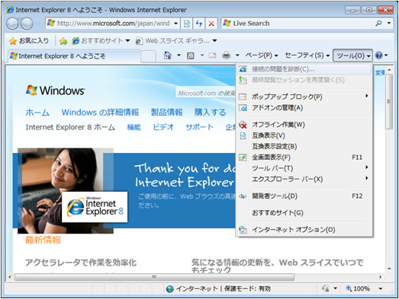Expand the address bar history dropdown
Viewport: 399px width, 299px height.
coord(175,24)
